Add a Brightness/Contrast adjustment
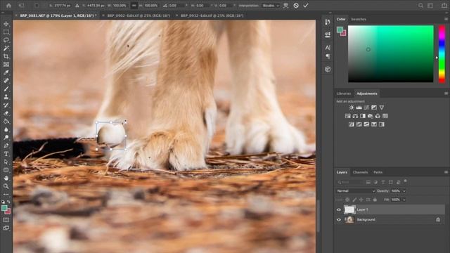Image resolution: width=450 pixels, height=253 pixels. [352, 108]
